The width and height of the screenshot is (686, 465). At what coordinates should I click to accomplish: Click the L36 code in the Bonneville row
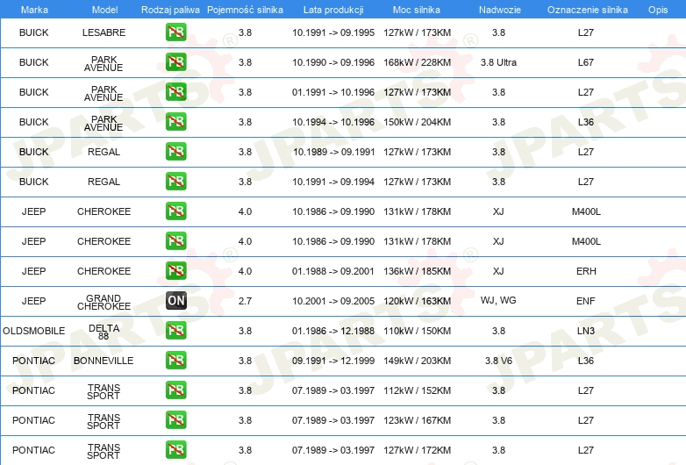pyautogui.click(x=586, y=361)
